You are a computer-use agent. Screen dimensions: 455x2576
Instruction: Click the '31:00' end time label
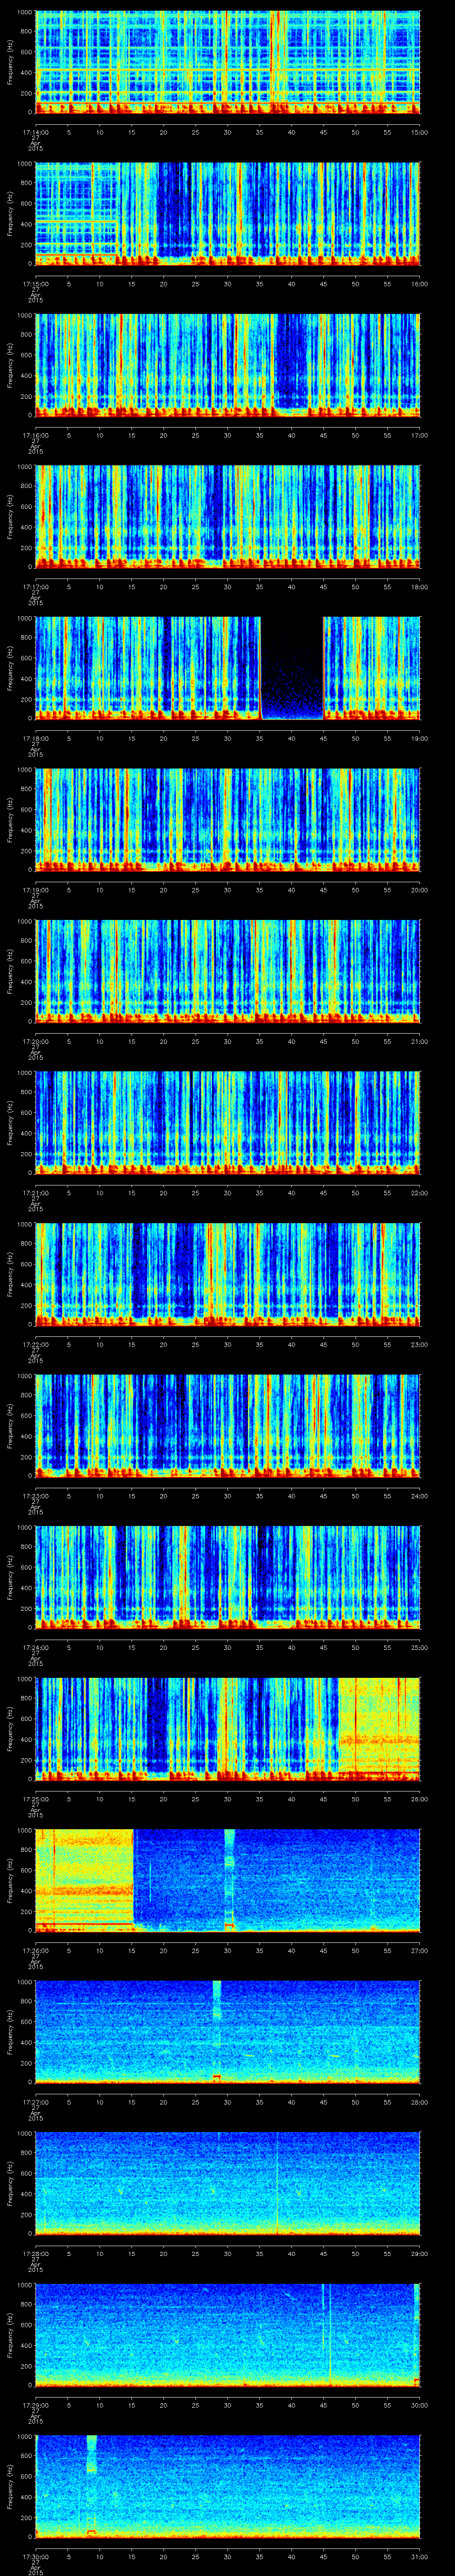pos(419,2556)
